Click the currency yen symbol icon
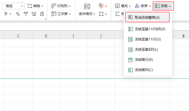 tap(6, 14)
